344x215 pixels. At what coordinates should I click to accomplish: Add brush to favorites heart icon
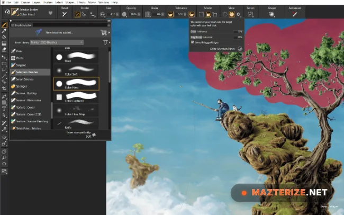click(x=50, y=13)
